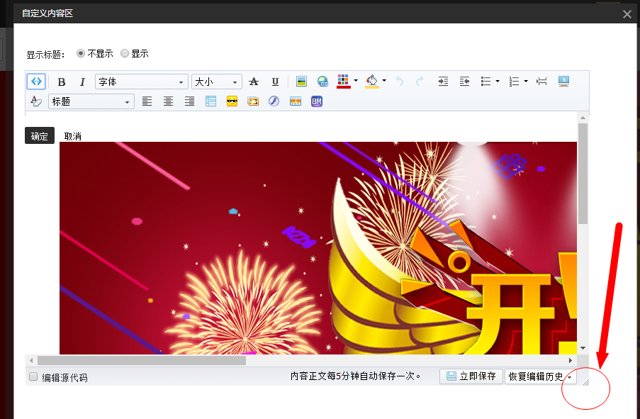Toggle the source code view button
Screen dimensions: 640x419
[x=35, y=82]
